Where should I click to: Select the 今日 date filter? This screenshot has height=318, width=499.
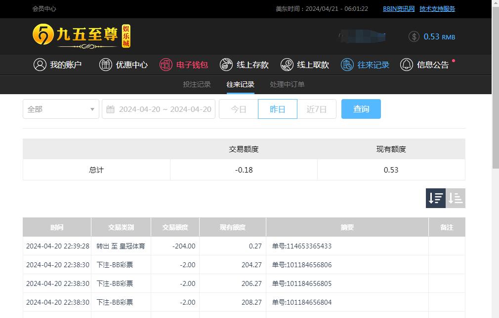coord(238,109)
